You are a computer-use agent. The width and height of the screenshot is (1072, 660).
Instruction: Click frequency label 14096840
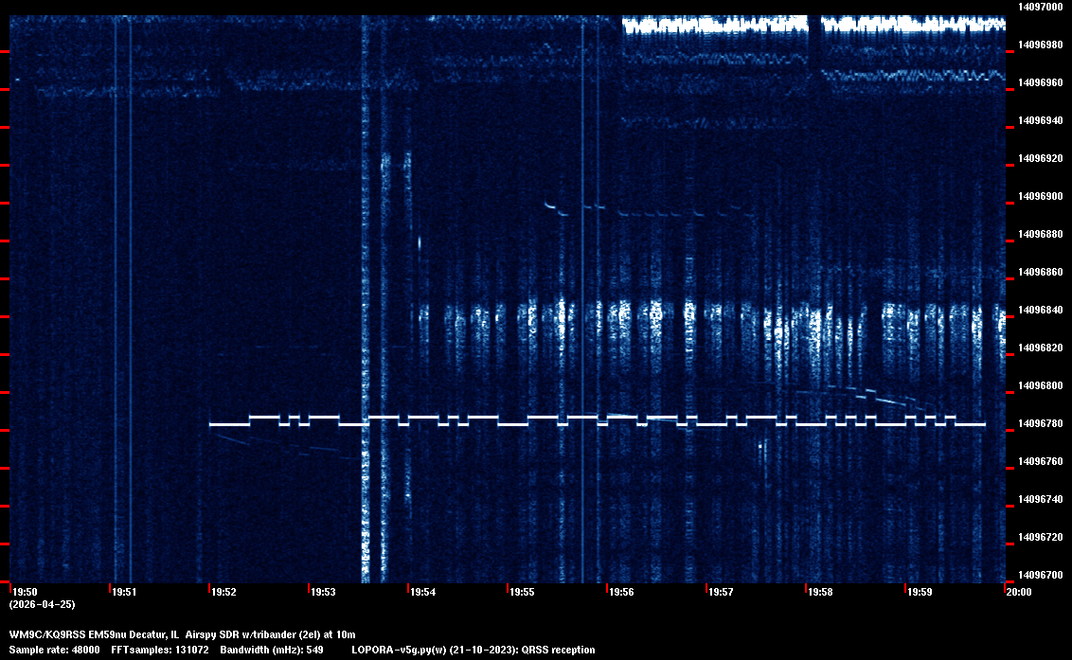1041,310
